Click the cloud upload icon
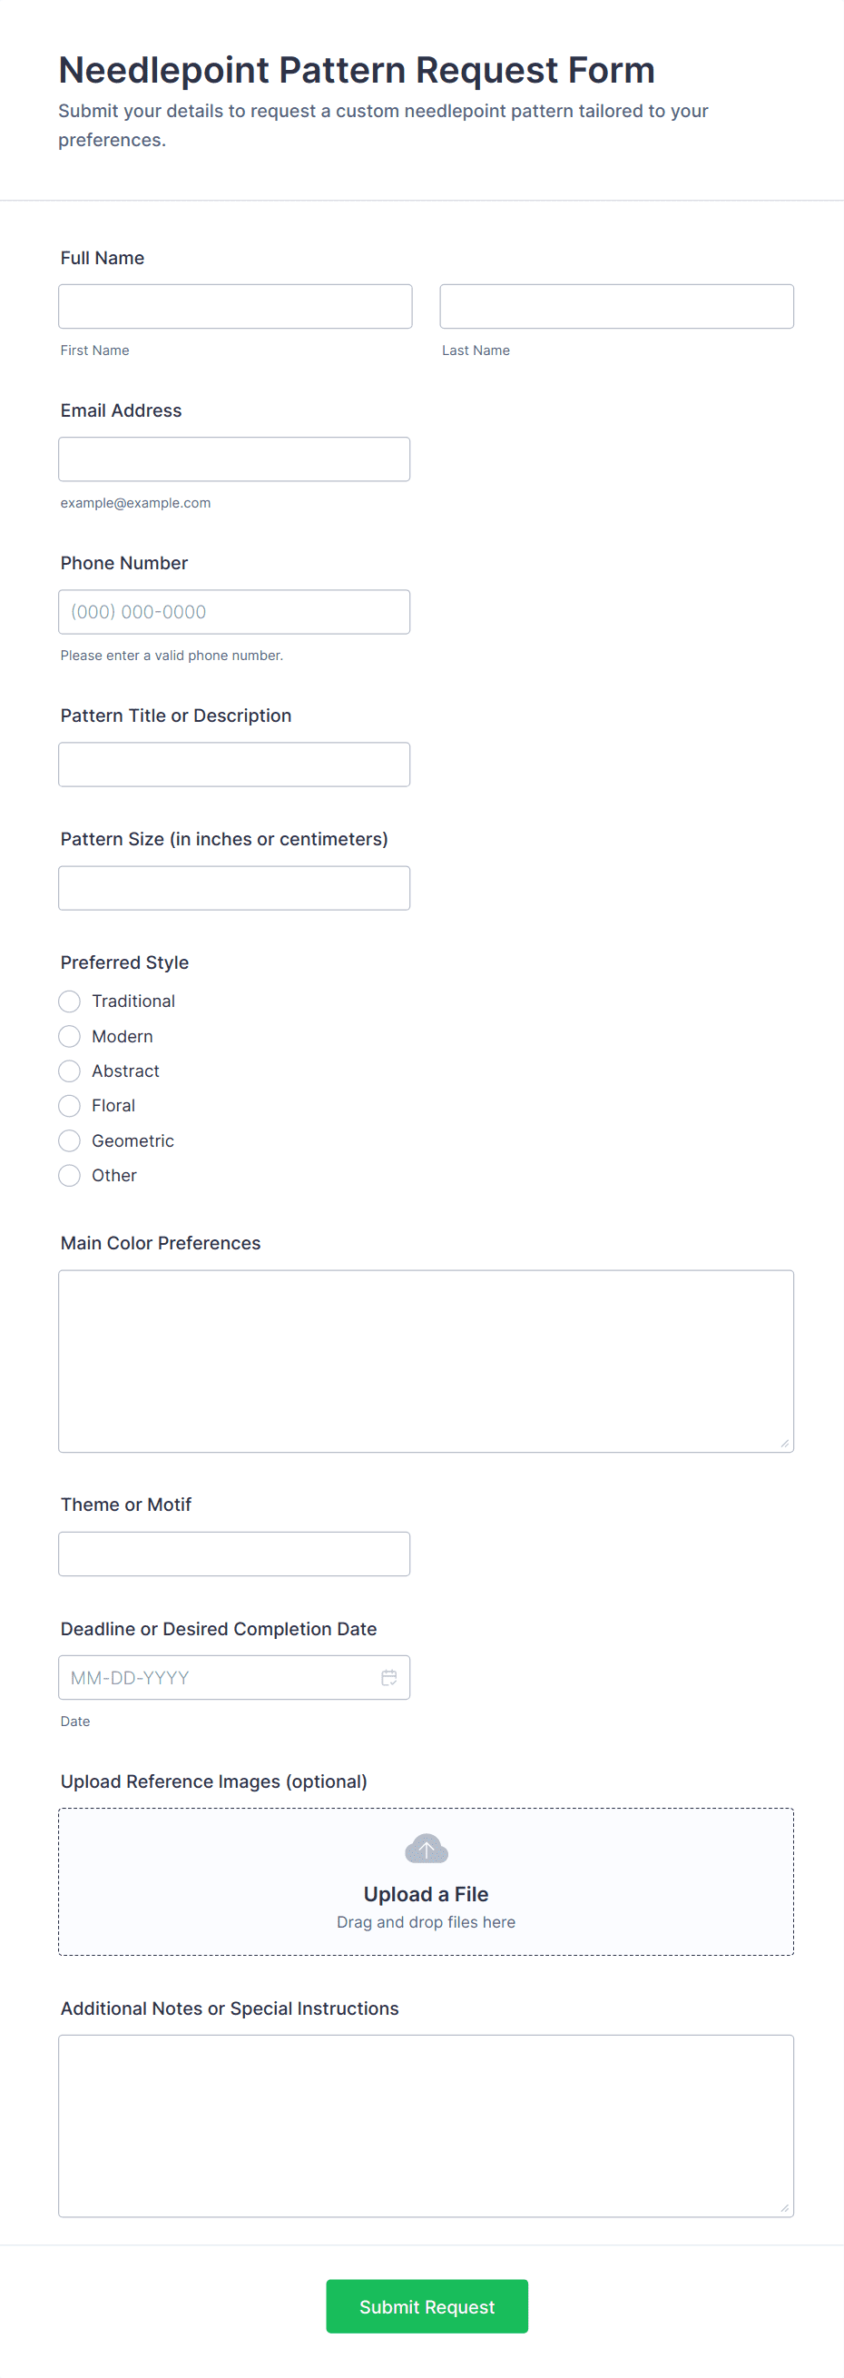This screenshot has width=844, height=2378. point(427,1849)
